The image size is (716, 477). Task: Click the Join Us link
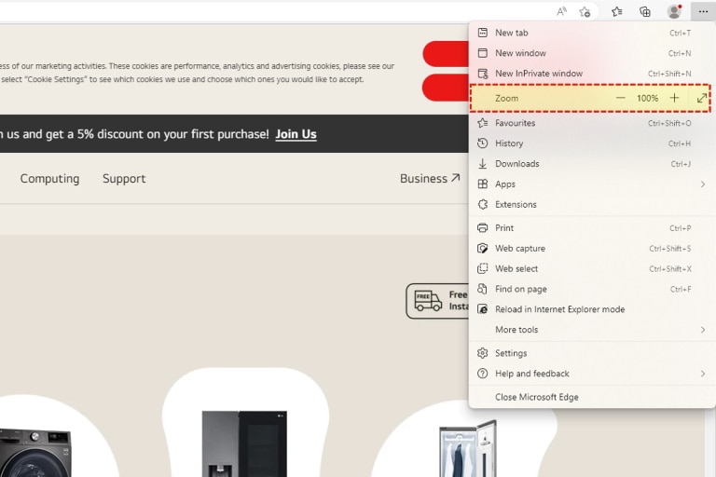[x=296, y=134]
